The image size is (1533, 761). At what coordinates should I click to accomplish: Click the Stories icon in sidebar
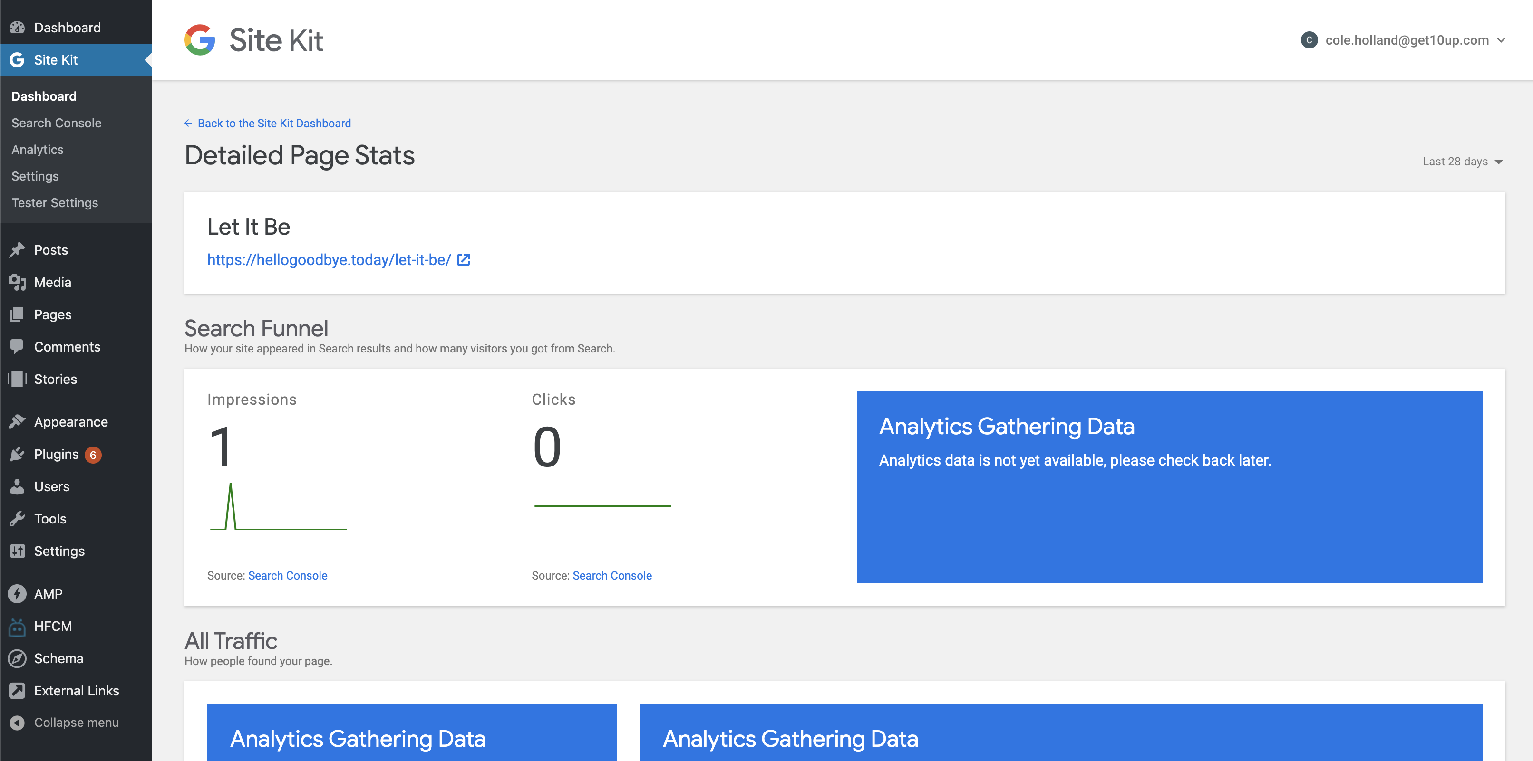coord(17,379)
